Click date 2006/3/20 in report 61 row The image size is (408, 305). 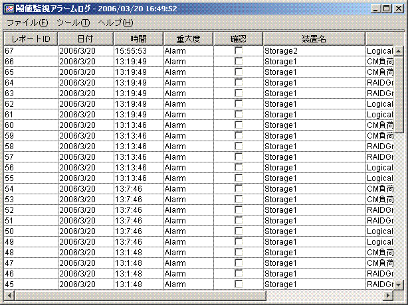[x=86, y=115]
